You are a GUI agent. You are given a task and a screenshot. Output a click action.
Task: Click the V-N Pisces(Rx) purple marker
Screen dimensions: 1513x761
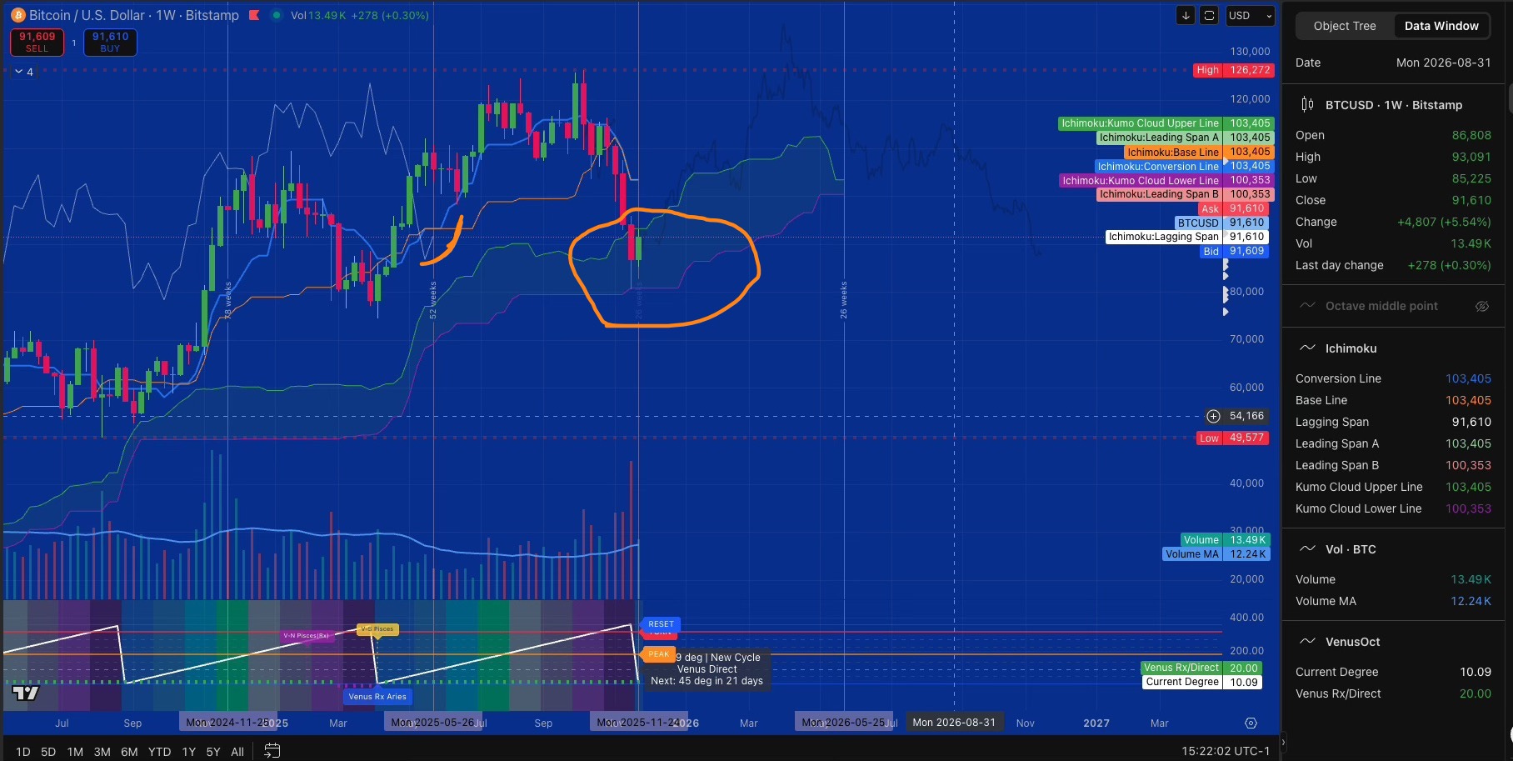click(x=307, y=636)
